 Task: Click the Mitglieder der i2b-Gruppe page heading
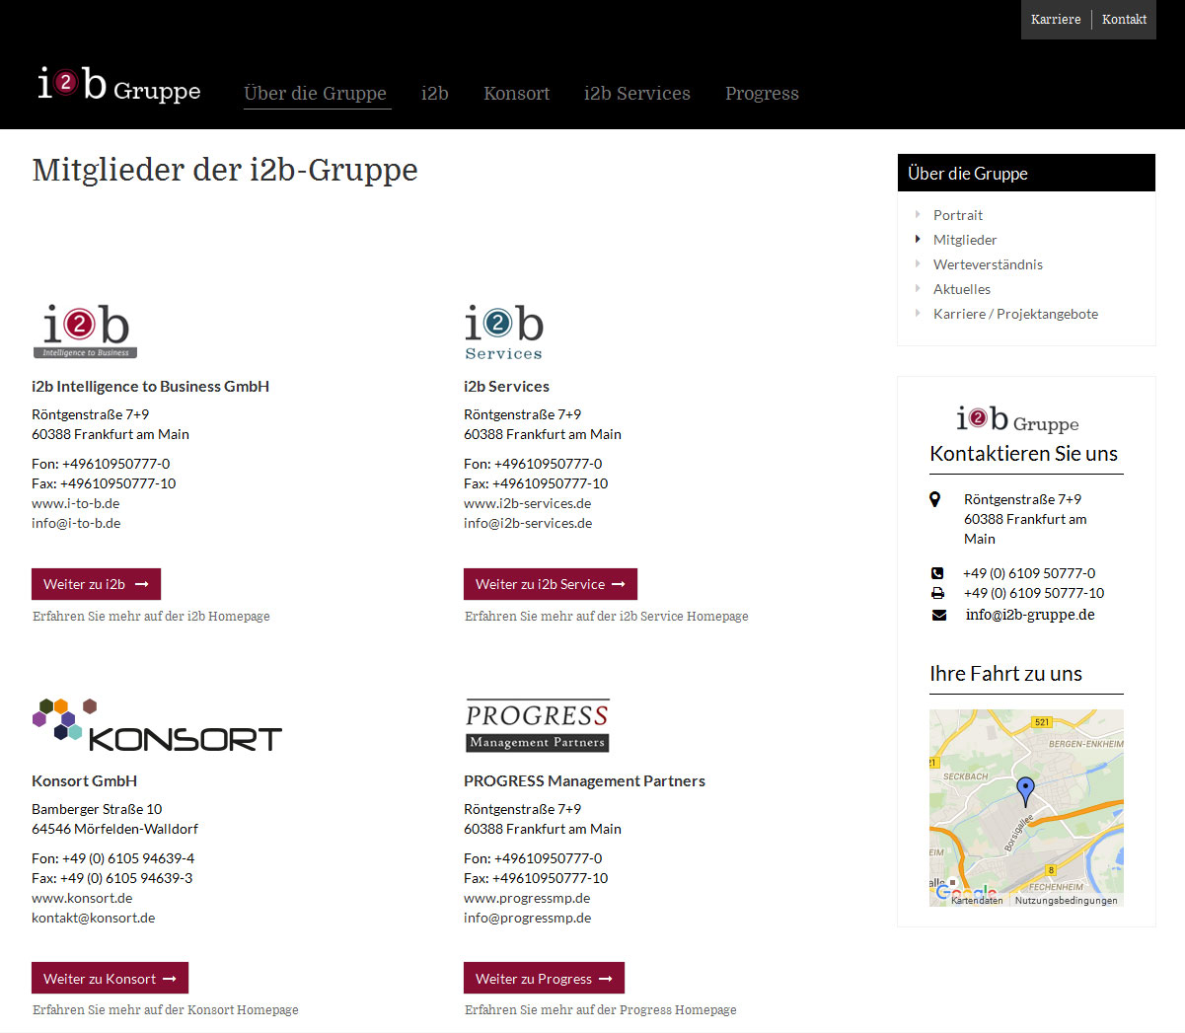(225, 170)
